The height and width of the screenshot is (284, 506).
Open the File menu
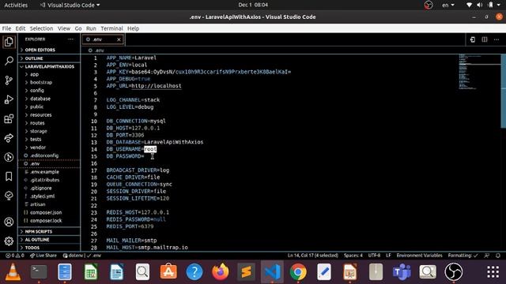point(6,28)
